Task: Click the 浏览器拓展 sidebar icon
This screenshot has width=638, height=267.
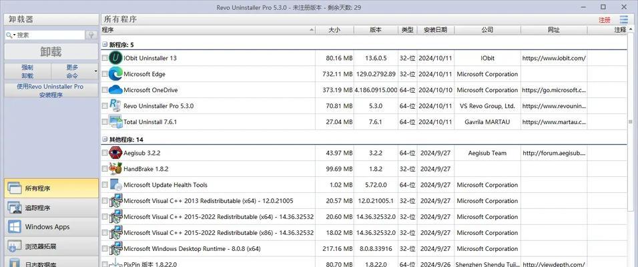Action: click(14, 246)
